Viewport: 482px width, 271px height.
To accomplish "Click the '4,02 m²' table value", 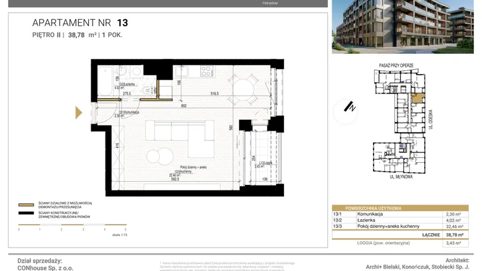I will 453,220.
